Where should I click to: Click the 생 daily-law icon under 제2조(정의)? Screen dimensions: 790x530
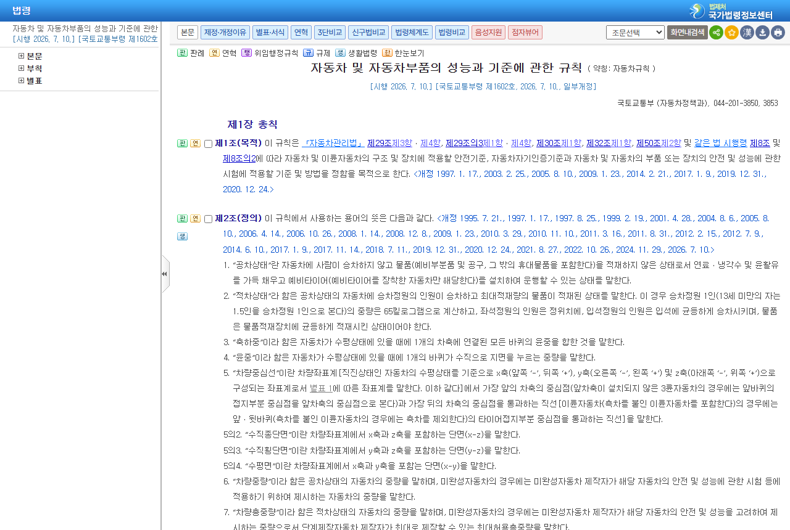click(182, 236)
